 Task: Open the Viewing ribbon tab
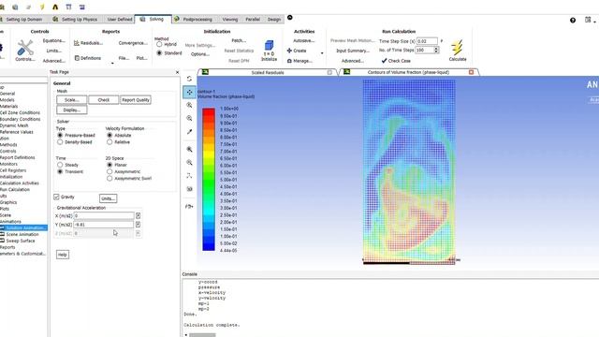tap(230, 19)
